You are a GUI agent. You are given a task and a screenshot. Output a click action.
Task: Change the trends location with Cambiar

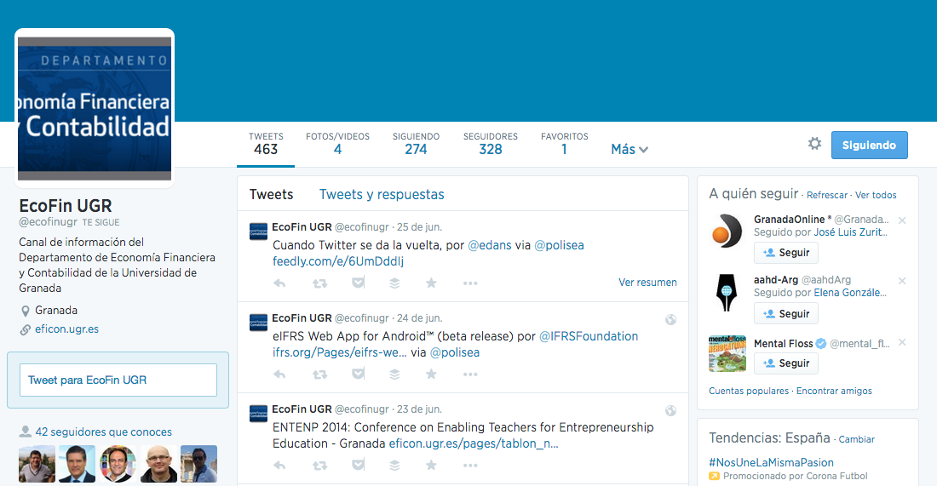[x=856, y=440]
